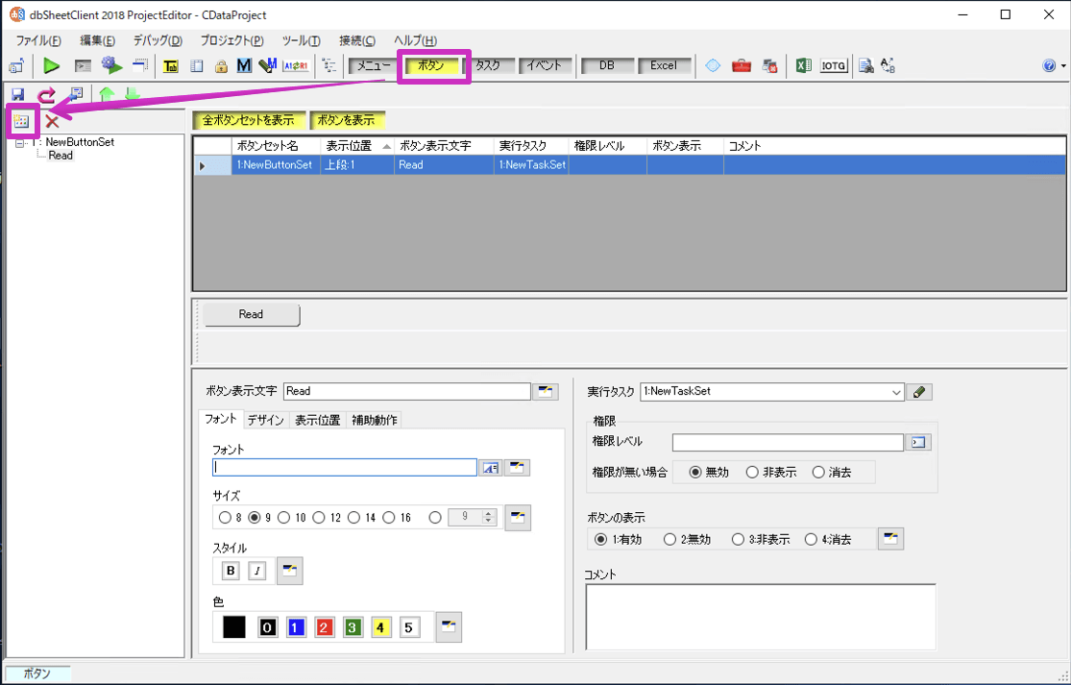
Task: Open the 実行タスク dropdown
Action: click(x=896, y=392)
